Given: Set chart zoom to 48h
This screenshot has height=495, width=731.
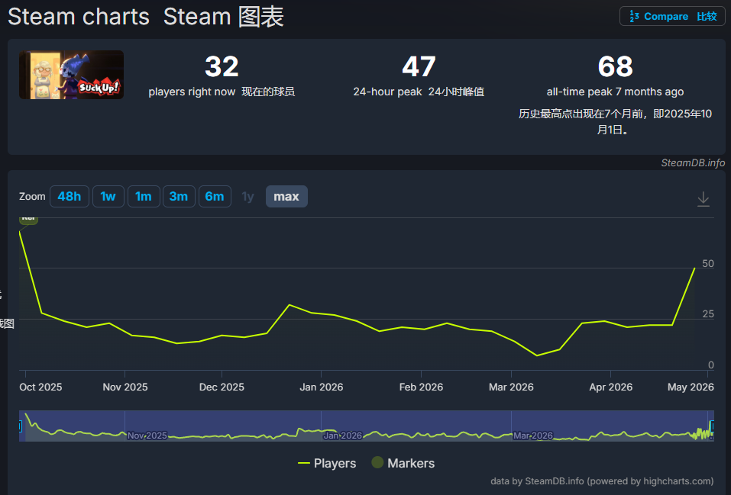Looking at the screenshot, I should [x=69, y=197].
